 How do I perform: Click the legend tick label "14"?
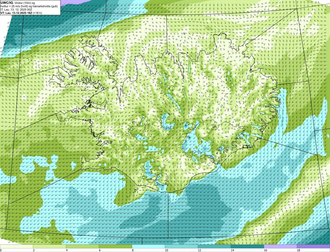coord(233,250)
